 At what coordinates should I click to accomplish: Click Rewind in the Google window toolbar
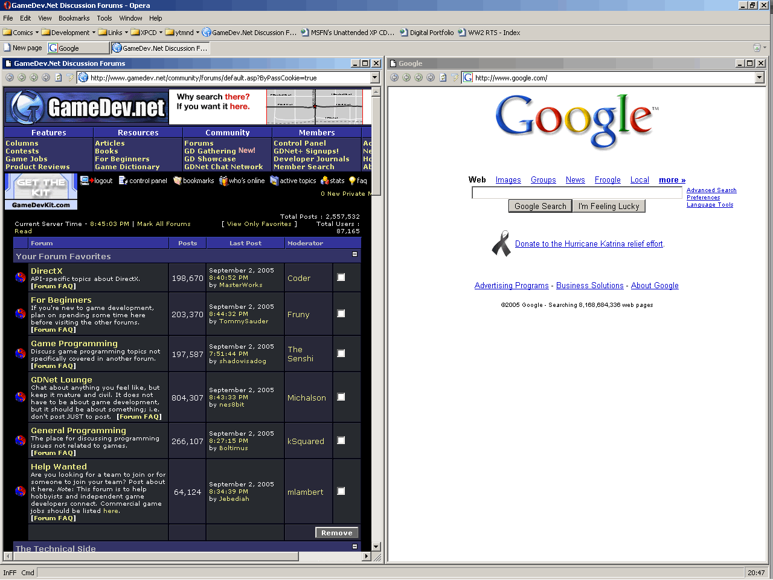click(394, 77)
